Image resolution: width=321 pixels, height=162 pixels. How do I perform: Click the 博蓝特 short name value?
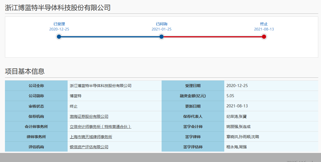pos(76,96)
